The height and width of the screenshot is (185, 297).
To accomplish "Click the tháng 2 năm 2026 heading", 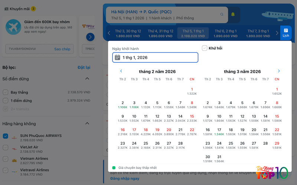I will [157, 71].
